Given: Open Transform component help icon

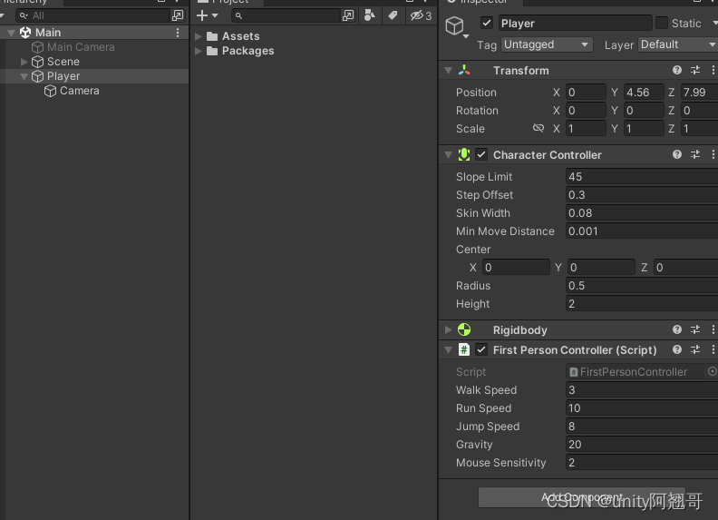Looking at the screenshot, I should click(x=677, y=70).
